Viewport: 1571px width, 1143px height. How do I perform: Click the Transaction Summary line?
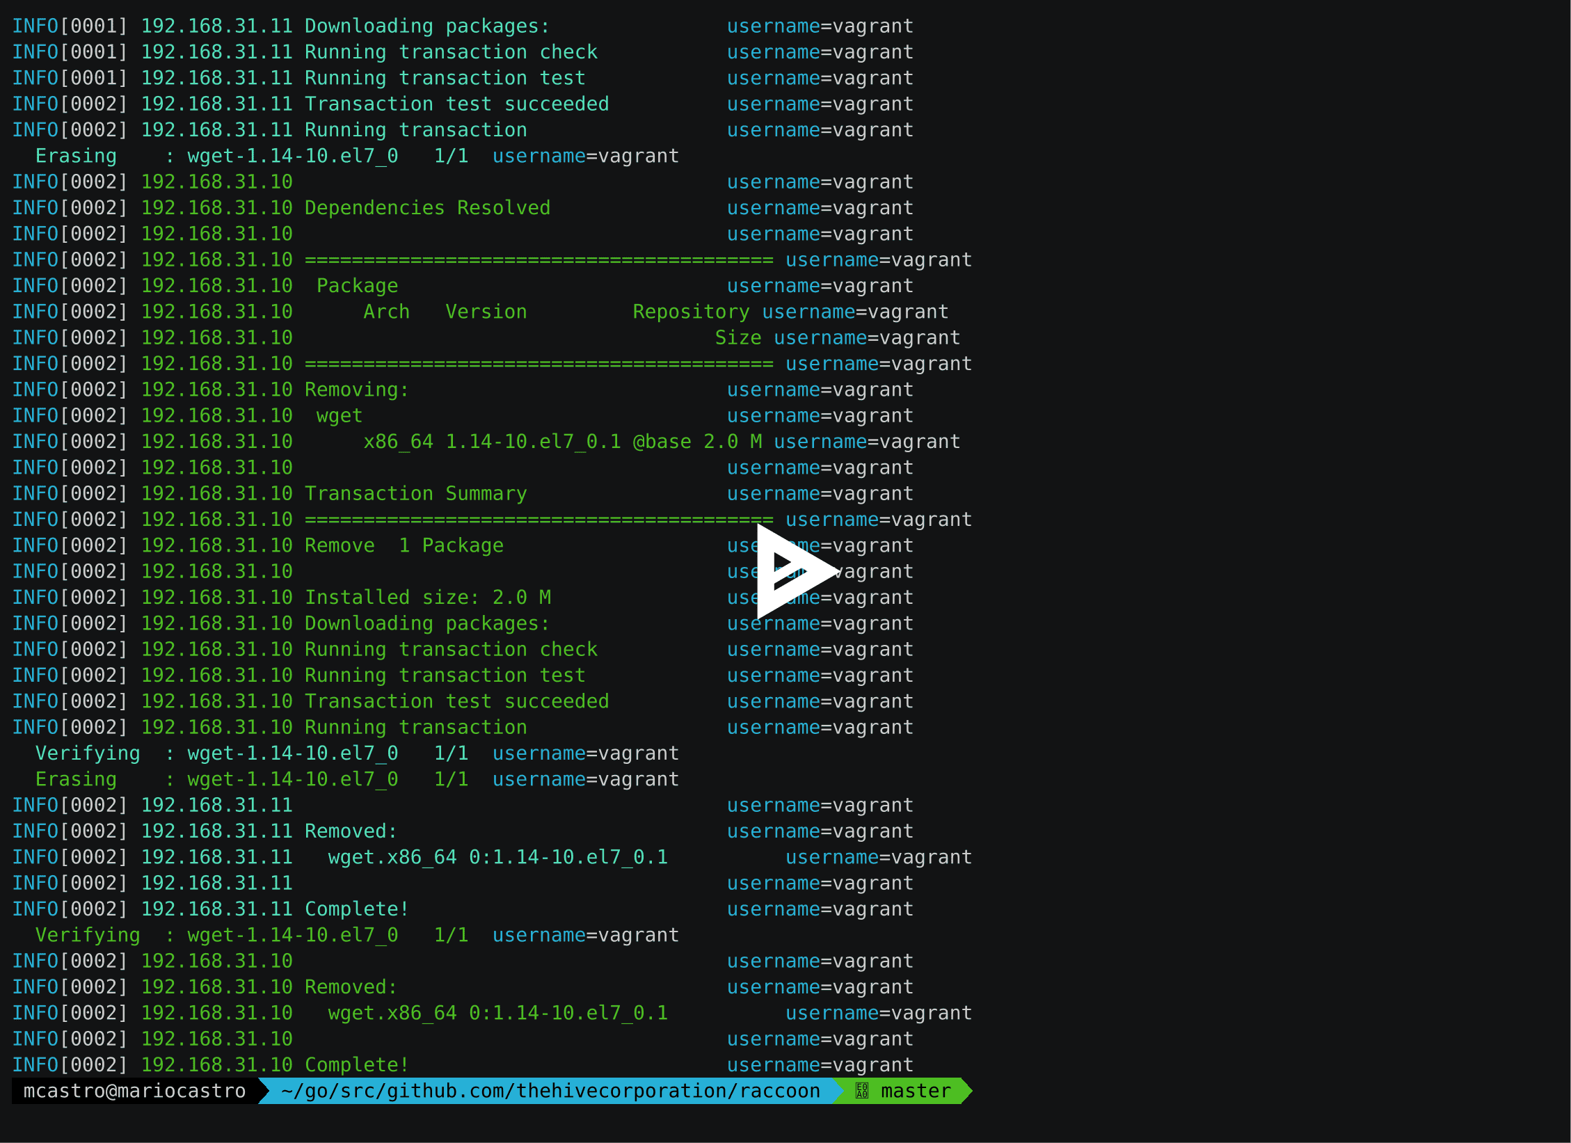pyautogui.click(x=463, y=494)
